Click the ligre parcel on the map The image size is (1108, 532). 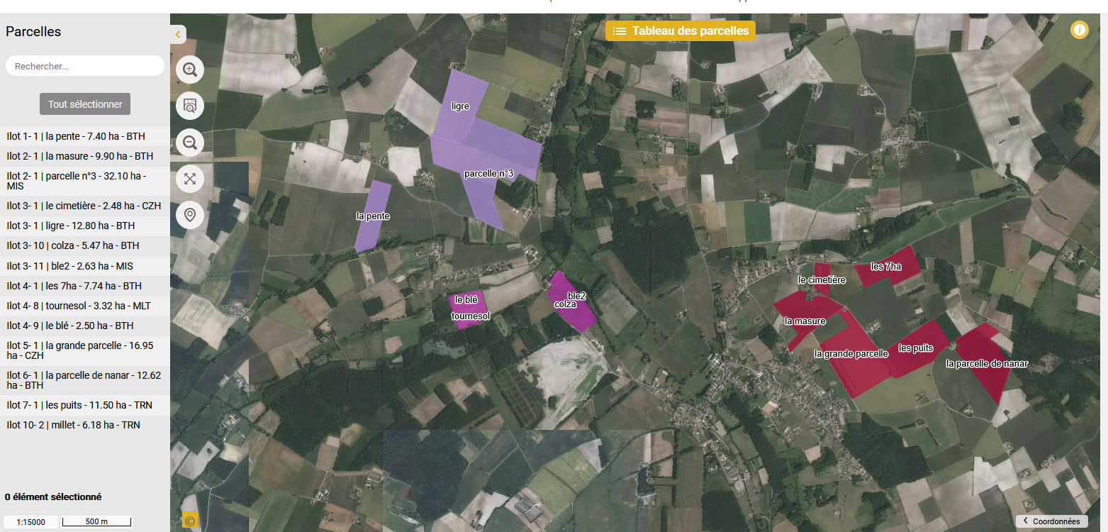[x=461, y=106]
